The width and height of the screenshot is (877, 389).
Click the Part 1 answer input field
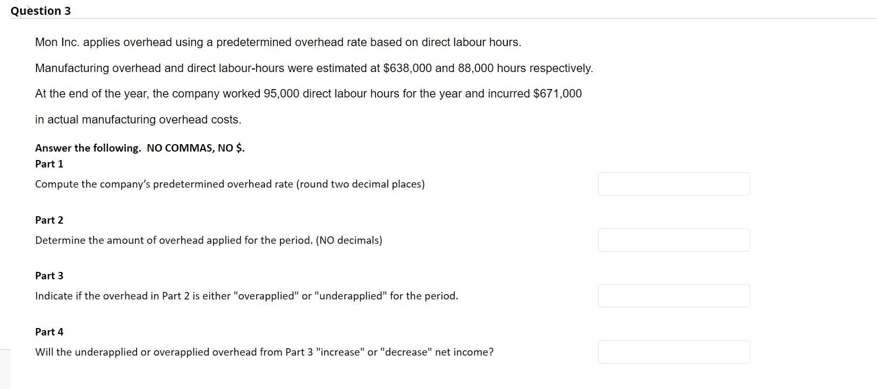pyautogui.click(x=674, y=184)
